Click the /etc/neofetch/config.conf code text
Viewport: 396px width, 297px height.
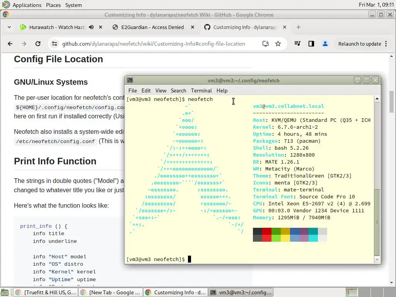click(x=55, y=142)
